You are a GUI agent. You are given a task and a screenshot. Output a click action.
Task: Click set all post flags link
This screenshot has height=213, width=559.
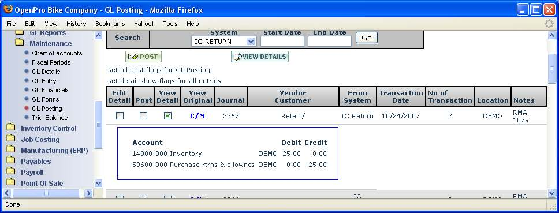click(159, 70)
